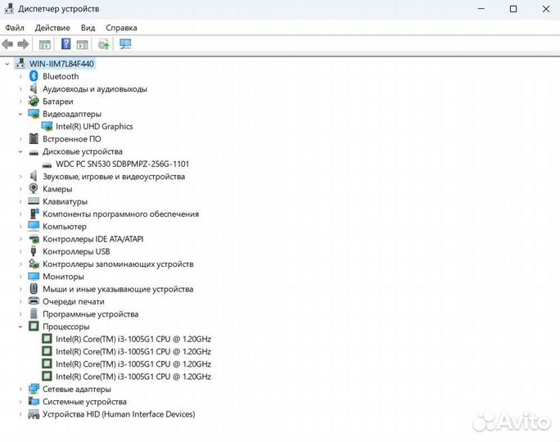560x442 pixels.
Task: Click the Мониторы display icon
Action: pos(34,276)
